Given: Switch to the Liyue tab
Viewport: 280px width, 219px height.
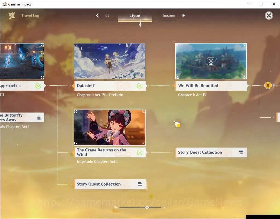Looking at the screenshot, I should tap(135, 16).
